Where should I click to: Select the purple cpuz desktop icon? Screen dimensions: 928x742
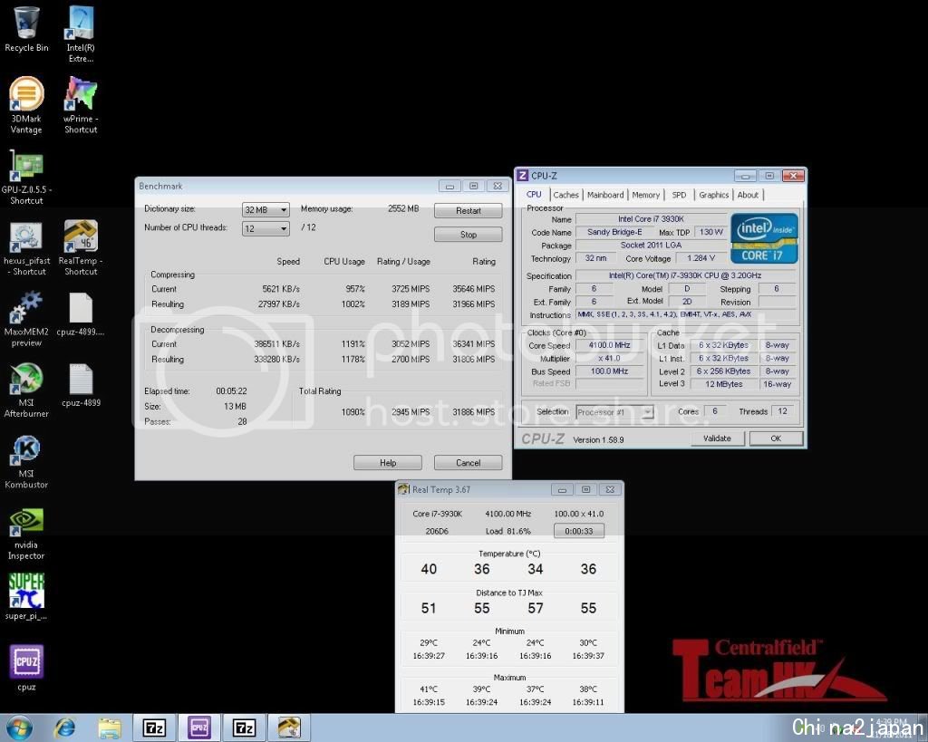[26, 668]
